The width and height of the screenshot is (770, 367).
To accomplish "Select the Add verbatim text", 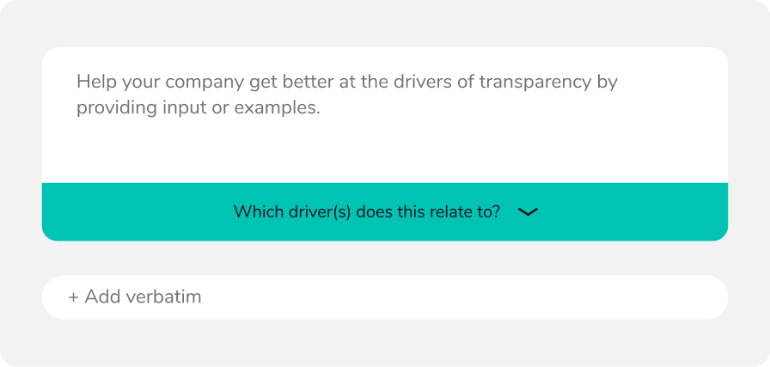I will (x=143, y=297).
